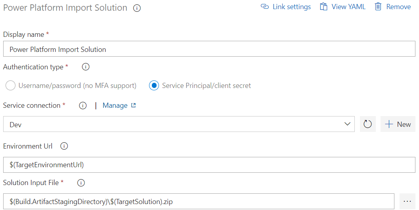Viewport: 419px width, 210px height.
Task: Refresh the service connection list
Action: tap(368, 124)
